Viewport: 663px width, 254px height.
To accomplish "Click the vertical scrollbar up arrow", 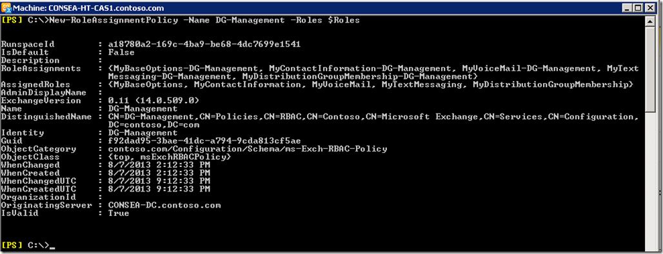I will point(651,20).
